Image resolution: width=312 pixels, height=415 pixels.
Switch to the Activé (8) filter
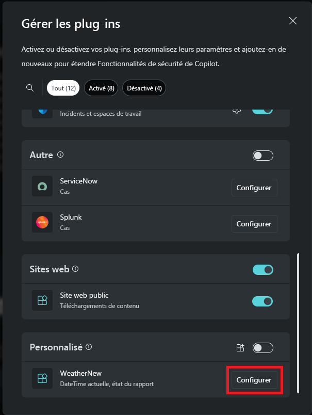click(101, 88)
